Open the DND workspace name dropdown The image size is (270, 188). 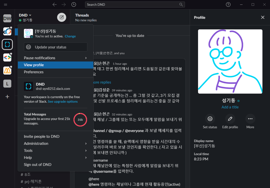point(25,15)
